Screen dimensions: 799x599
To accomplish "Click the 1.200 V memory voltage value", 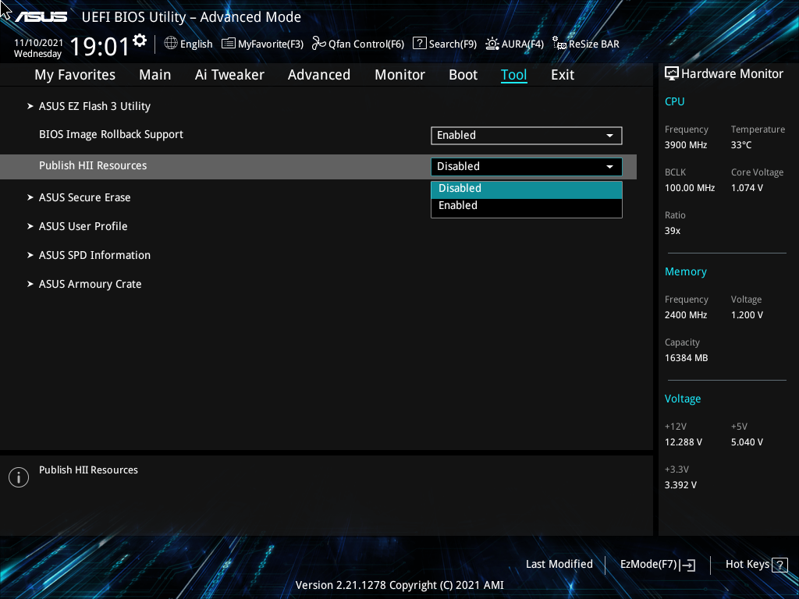I will (747, 315).
